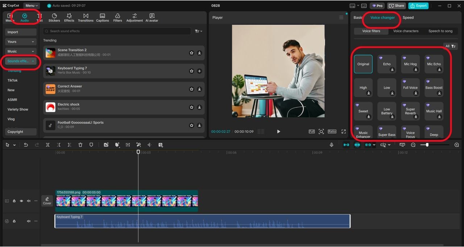This screenshot has width=464, height=247.
Task: Click the Split clip tool
Action: [47, 145]
